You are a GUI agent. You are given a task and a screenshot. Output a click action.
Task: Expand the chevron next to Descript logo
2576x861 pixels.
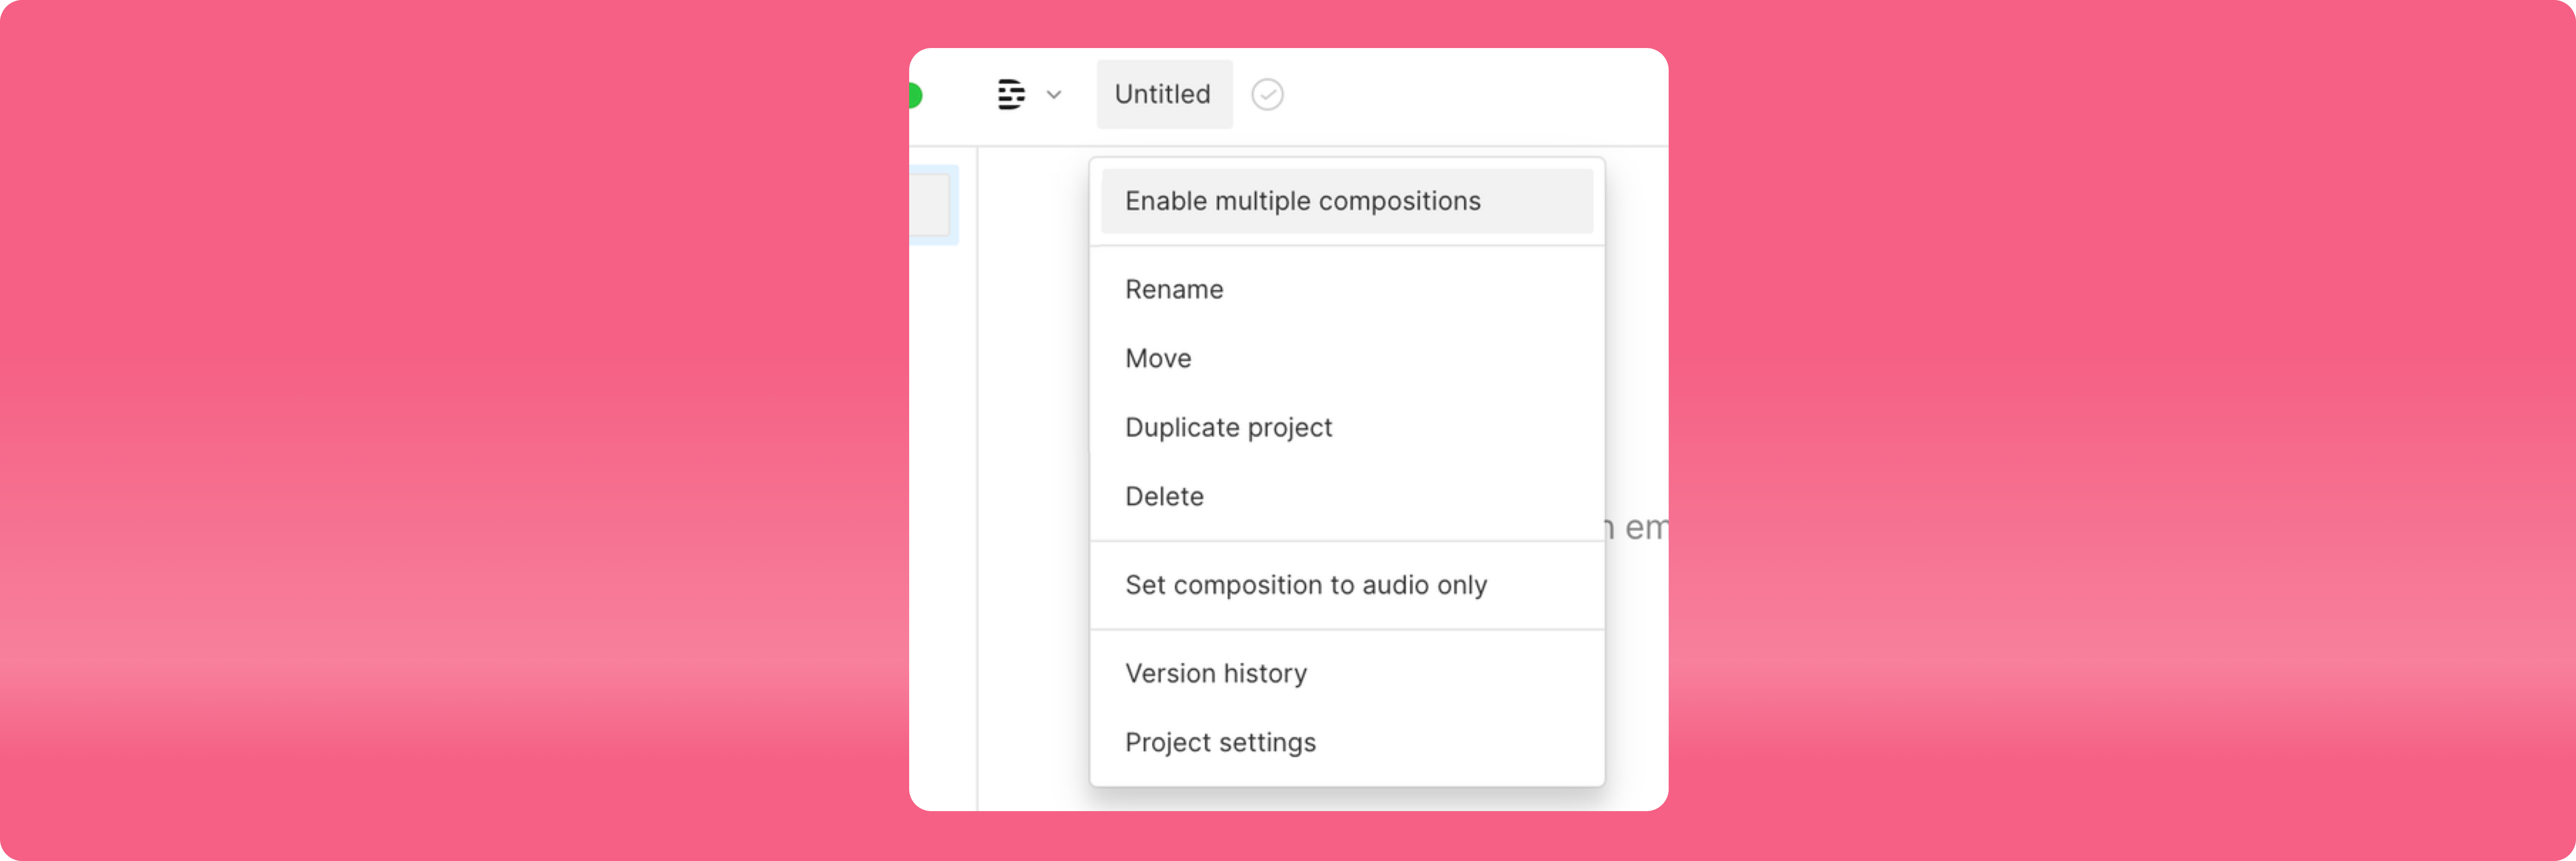[x=1054, y=95]
